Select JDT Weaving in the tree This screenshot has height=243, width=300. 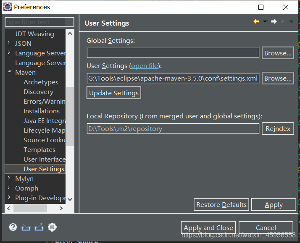point(34,34)
